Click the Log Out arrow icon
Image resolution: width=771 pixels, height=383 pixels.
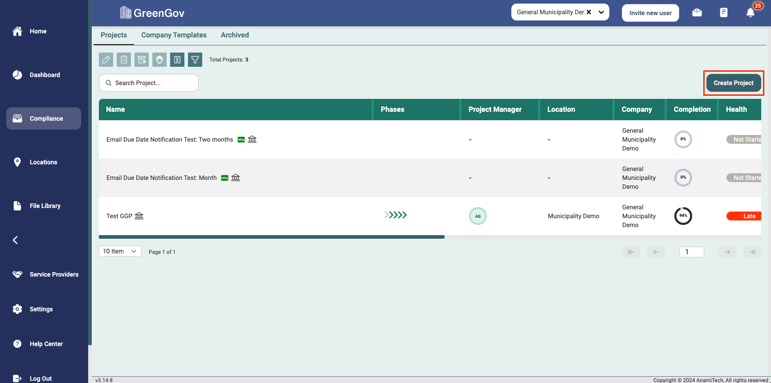17,379
